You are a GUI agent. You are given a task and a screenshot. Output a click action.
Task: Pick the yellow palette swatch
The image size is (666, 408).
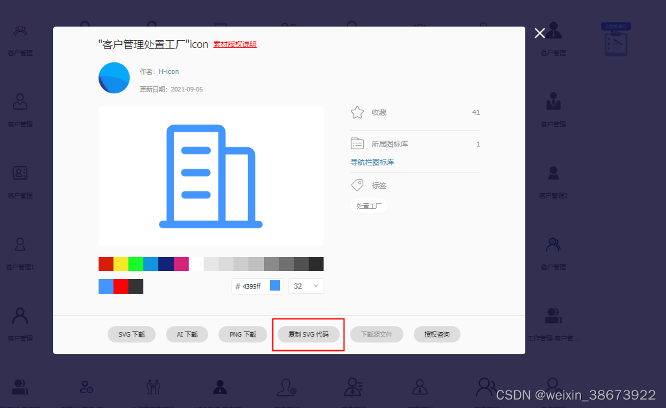tap(121, 264)
